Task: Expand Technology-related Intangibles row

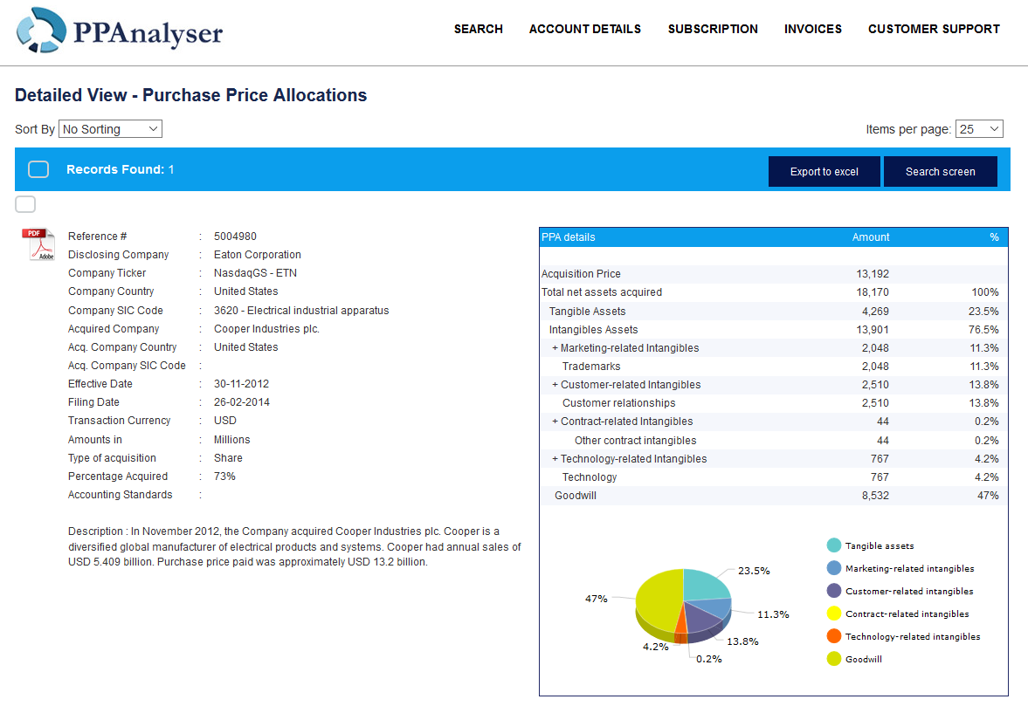Action: (x=555, y=459)
